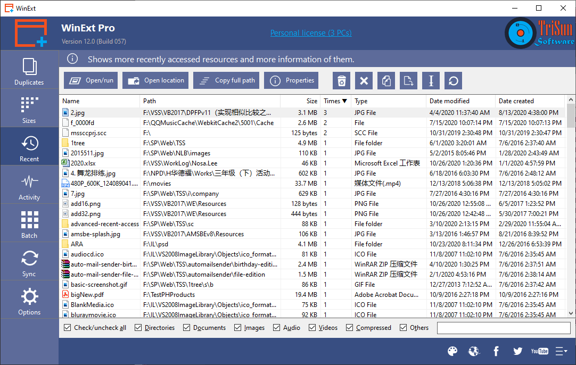Click the export list icon
576x365 pixels.
[408, 80]
